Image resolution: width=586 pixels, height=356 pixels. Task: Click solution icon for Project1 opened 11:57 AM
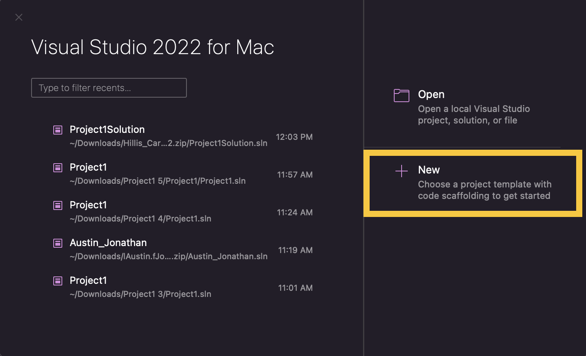(x=58, y=168)
